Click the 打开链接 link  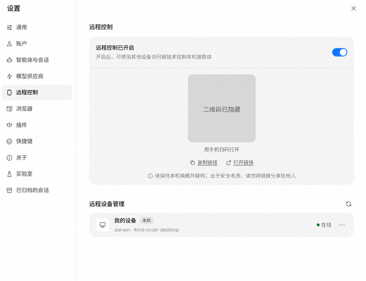[x=243, y=163]
